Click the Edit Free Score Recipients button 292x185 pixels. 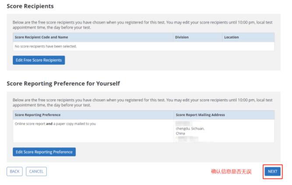tap(39, 60)
